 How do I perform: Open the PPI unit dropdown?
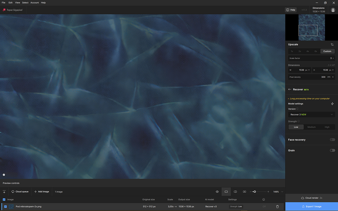(x=331, y=77)
